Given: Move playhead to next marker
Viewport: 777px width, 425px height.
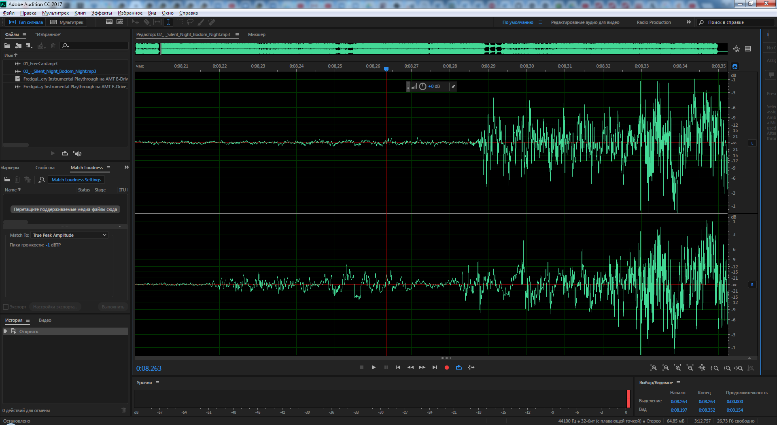Looking at the screenshot, I should tap(435, 368).
